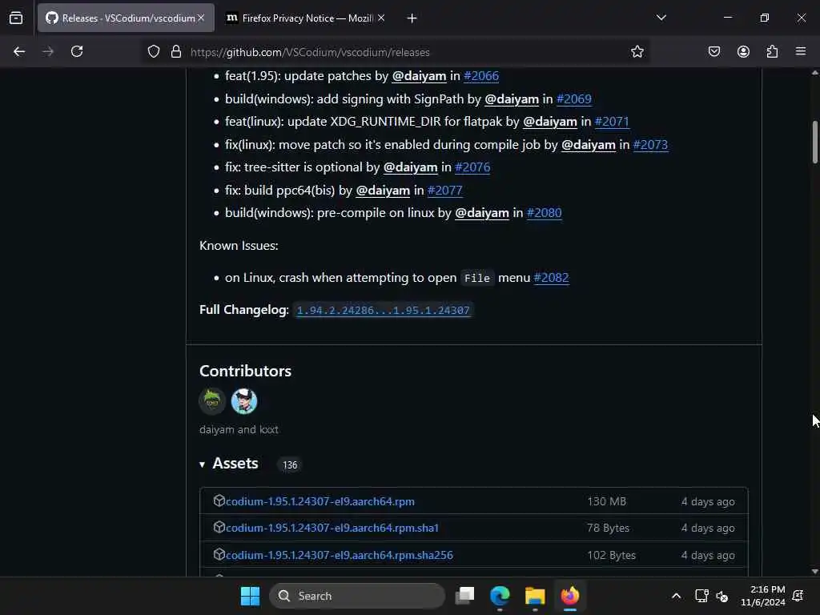Click the taskbar Search box
This screenshot has height=615, width=820.
[x=357, y=596]
